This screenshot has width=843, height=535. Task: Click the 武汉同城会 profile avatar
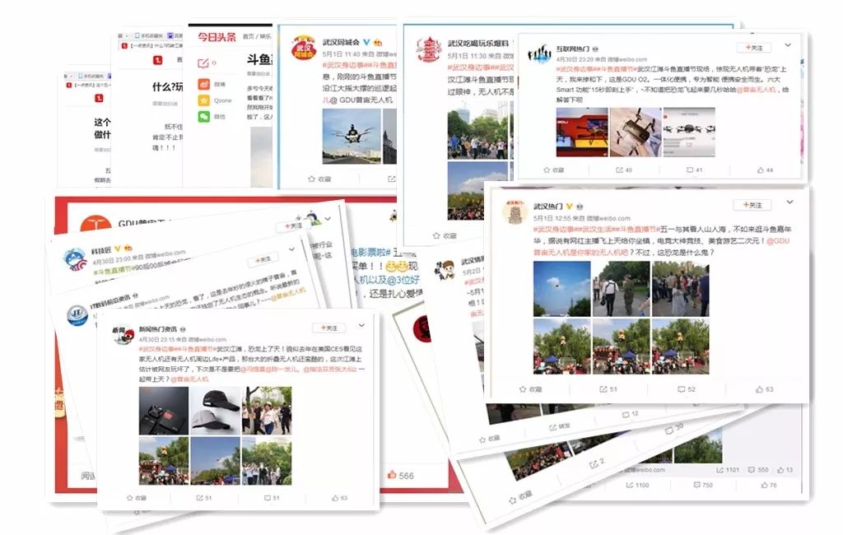click(x=305, y=47)
